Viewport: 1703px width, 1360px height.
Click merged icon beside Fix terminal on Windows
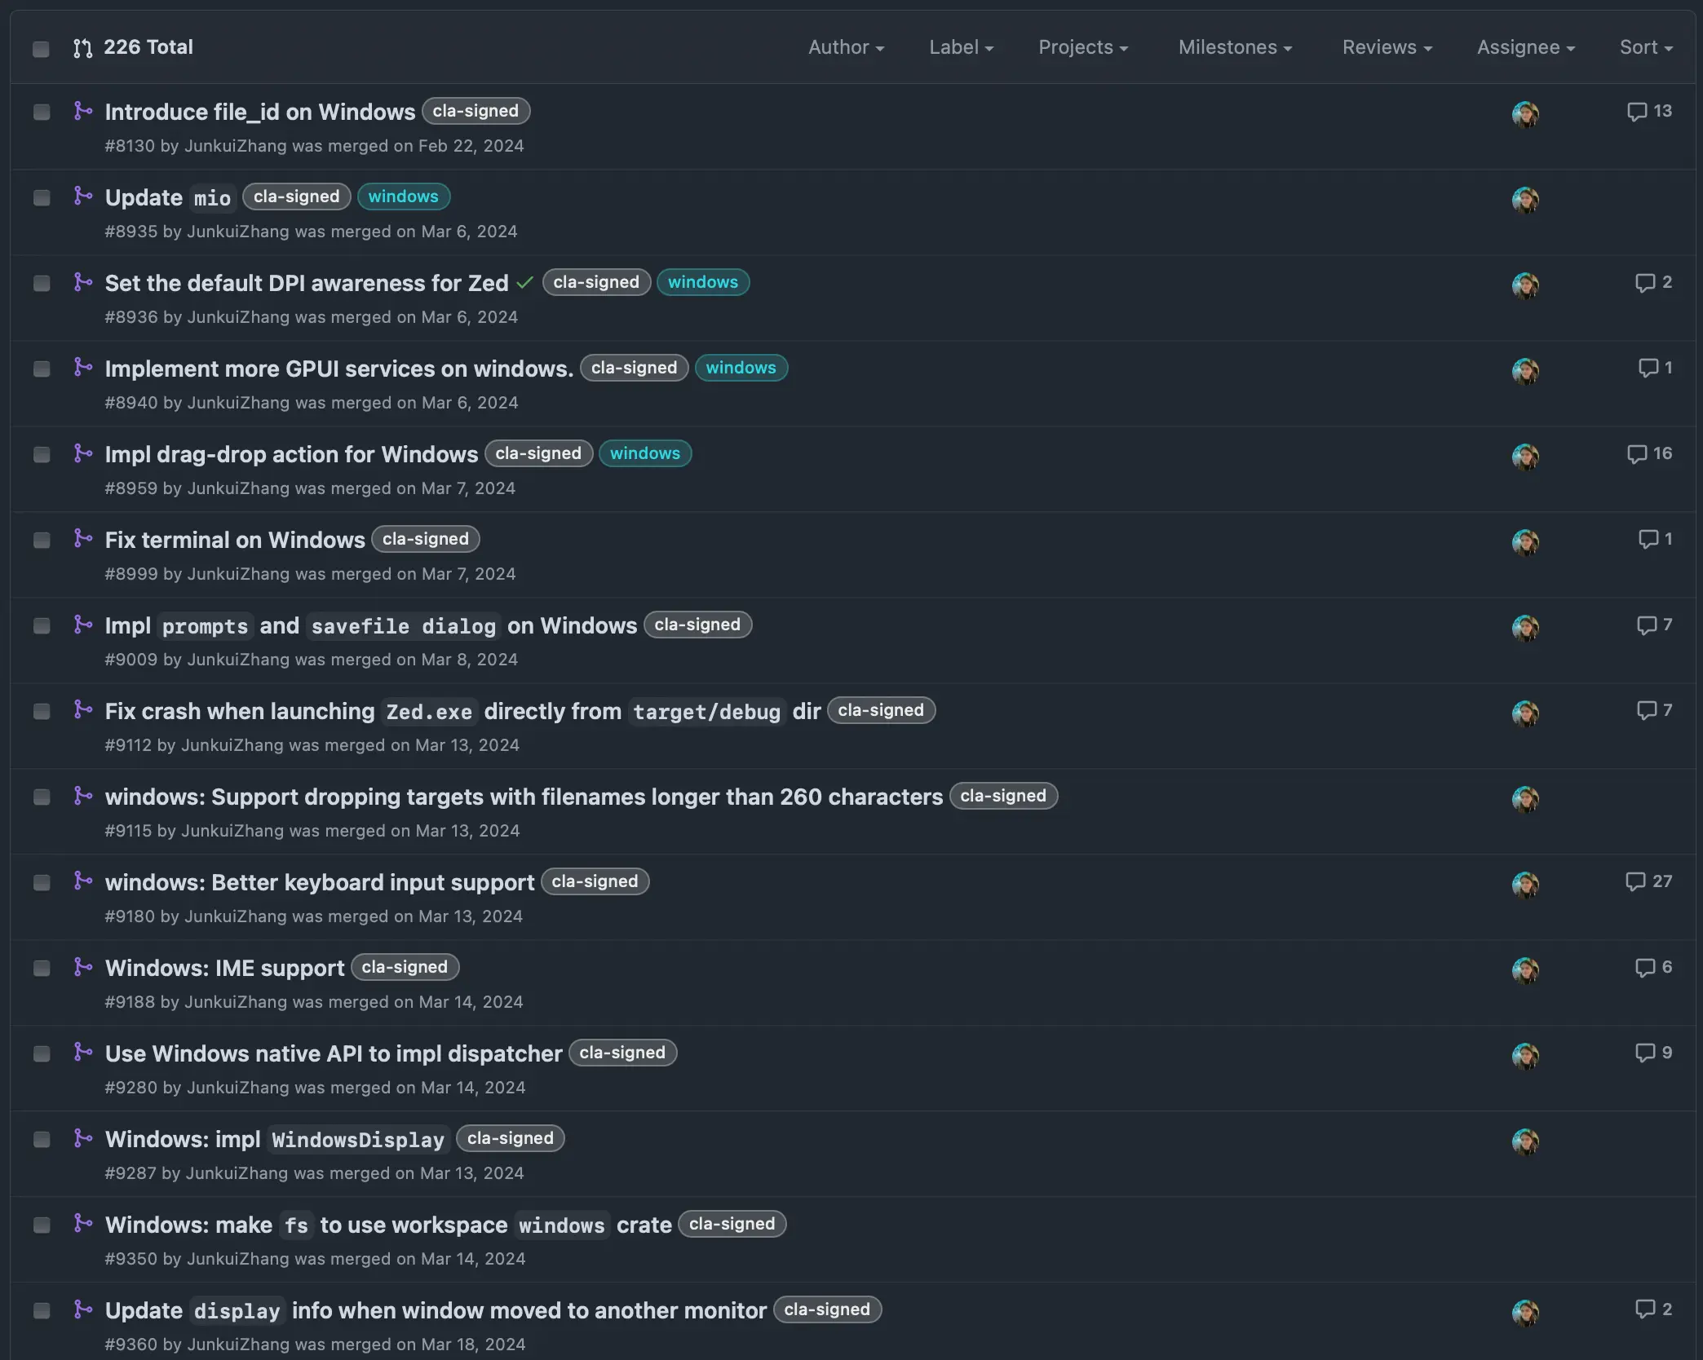point(82,539)
